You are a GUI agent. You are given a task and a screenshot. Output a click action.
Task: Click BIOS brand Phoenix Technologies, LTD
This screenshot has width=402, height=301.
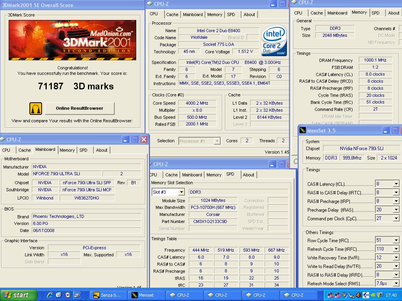86,216
